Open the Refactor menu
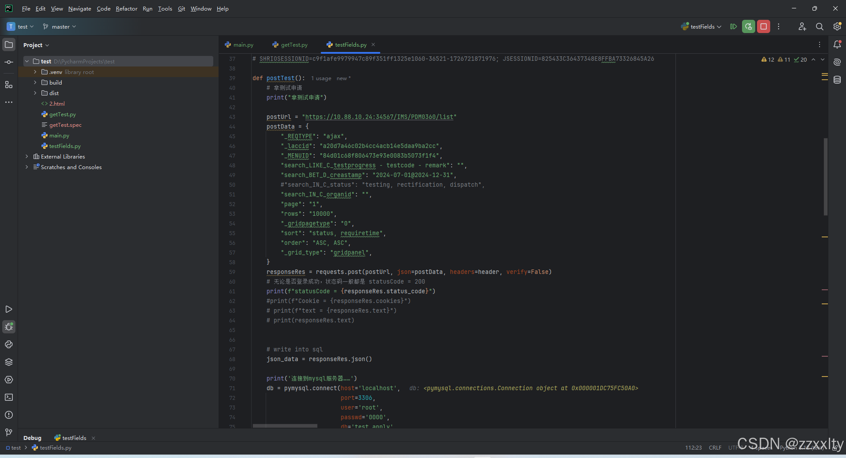Image resolution: width=846 pixels, height=458 pixels. point(126,8)
